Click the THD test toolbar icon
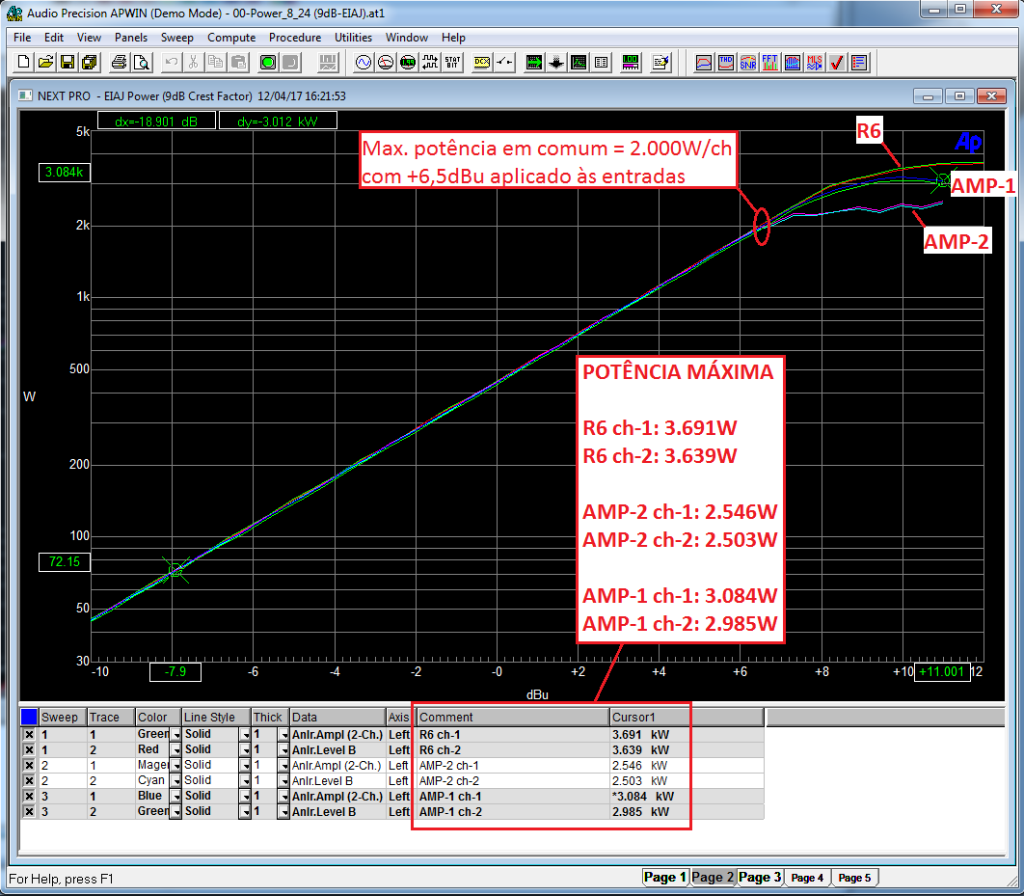 725,63
